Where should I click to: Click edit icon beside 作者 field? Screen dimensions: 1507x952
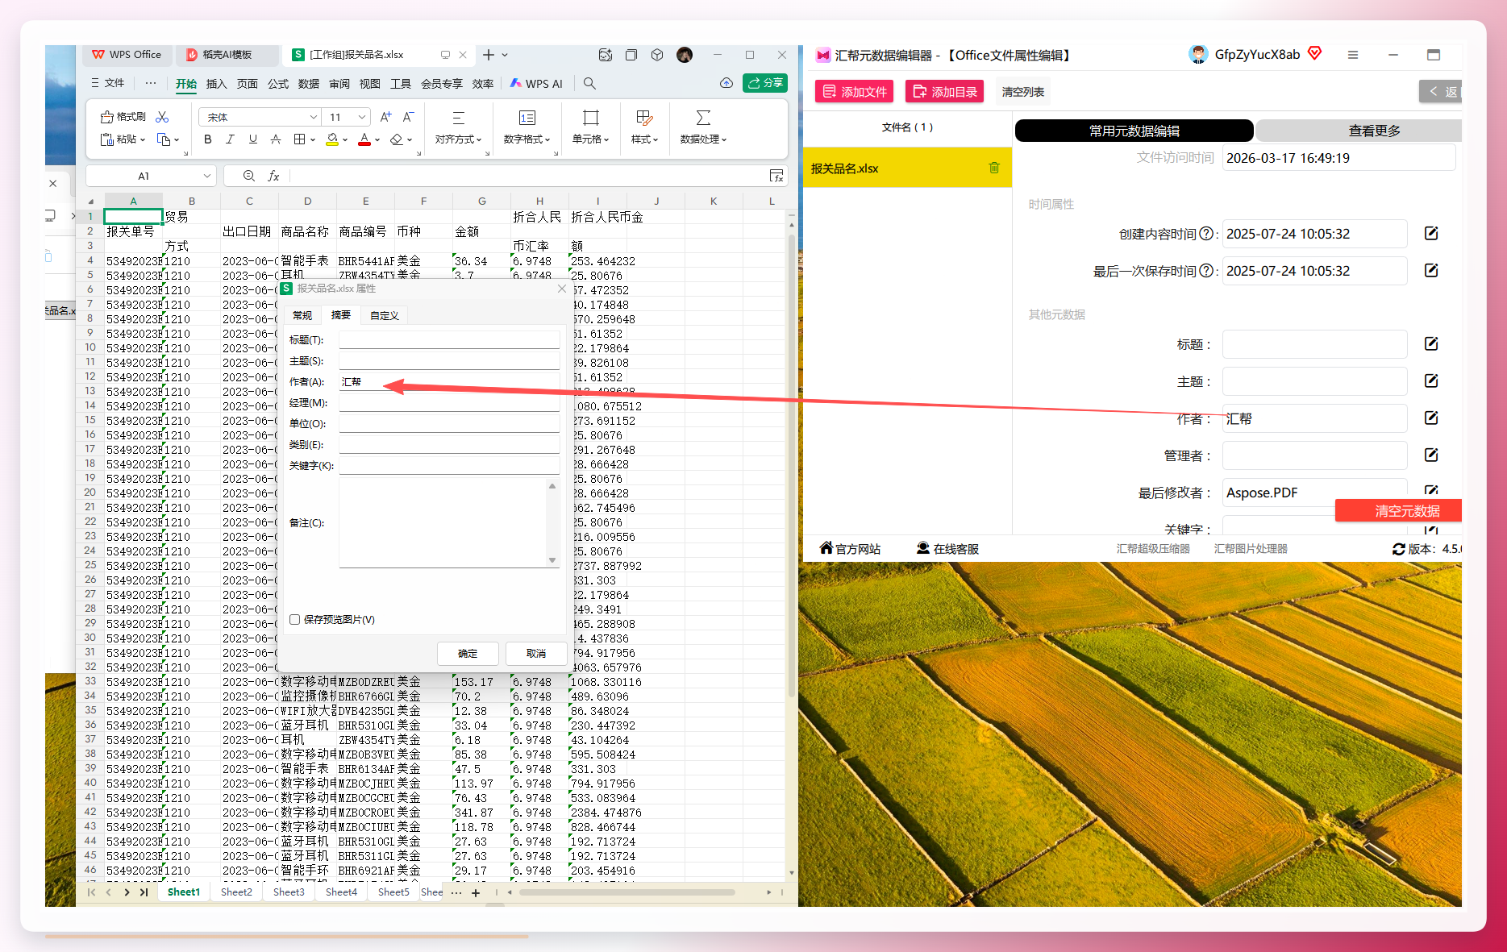(1431, 418)
